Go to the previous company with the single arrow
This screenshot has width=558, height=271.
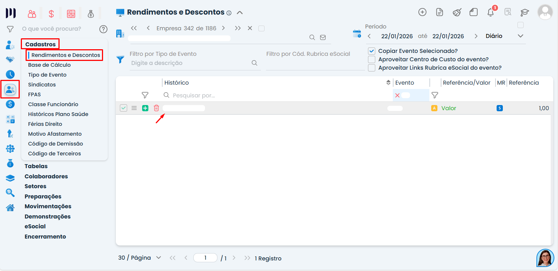pos(148,28)
